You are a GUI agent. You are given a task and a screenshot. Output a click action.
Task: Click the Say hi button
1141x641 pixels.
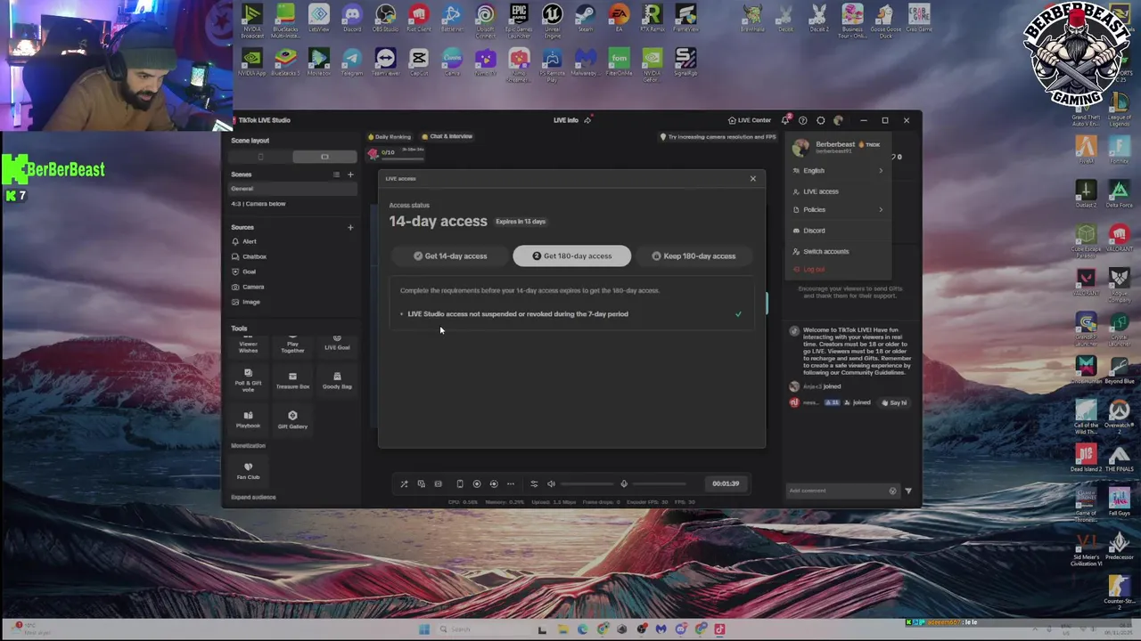[x=894, y=403]
